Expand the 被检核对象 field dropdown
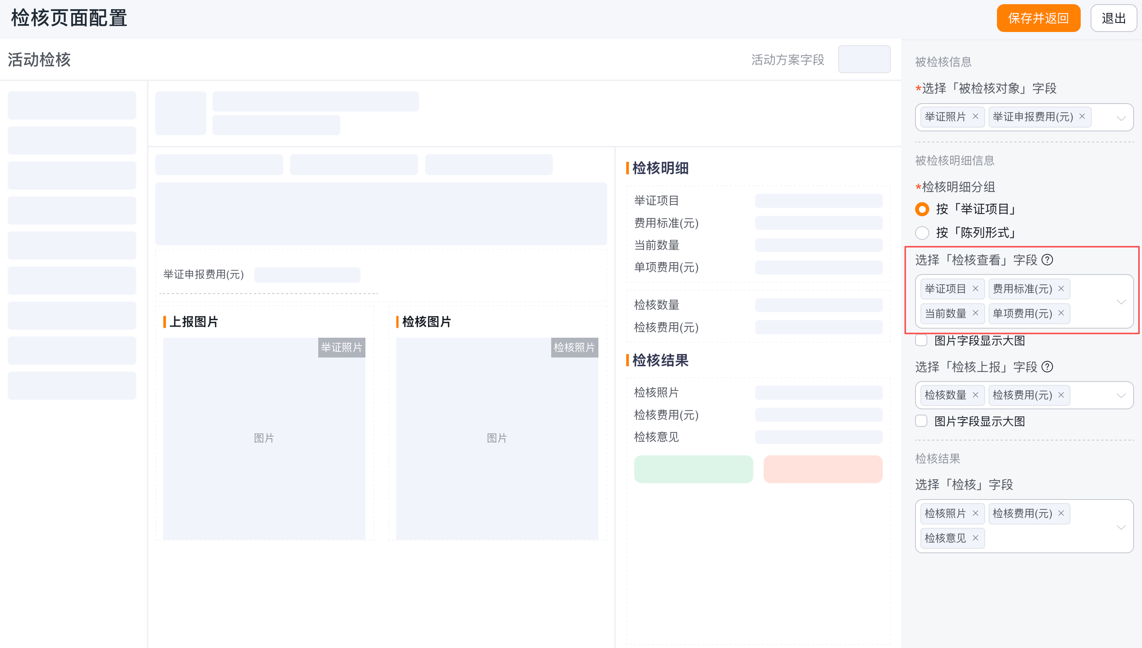 point(1121,118)
